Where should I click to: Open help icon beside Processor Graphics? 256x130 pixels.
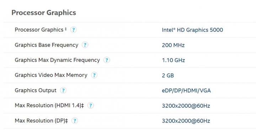click(x=74, y=30)
